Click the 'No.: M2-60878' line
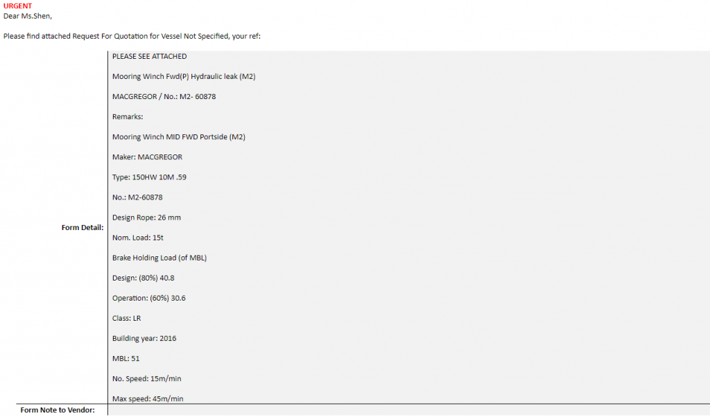 [137, 197]
